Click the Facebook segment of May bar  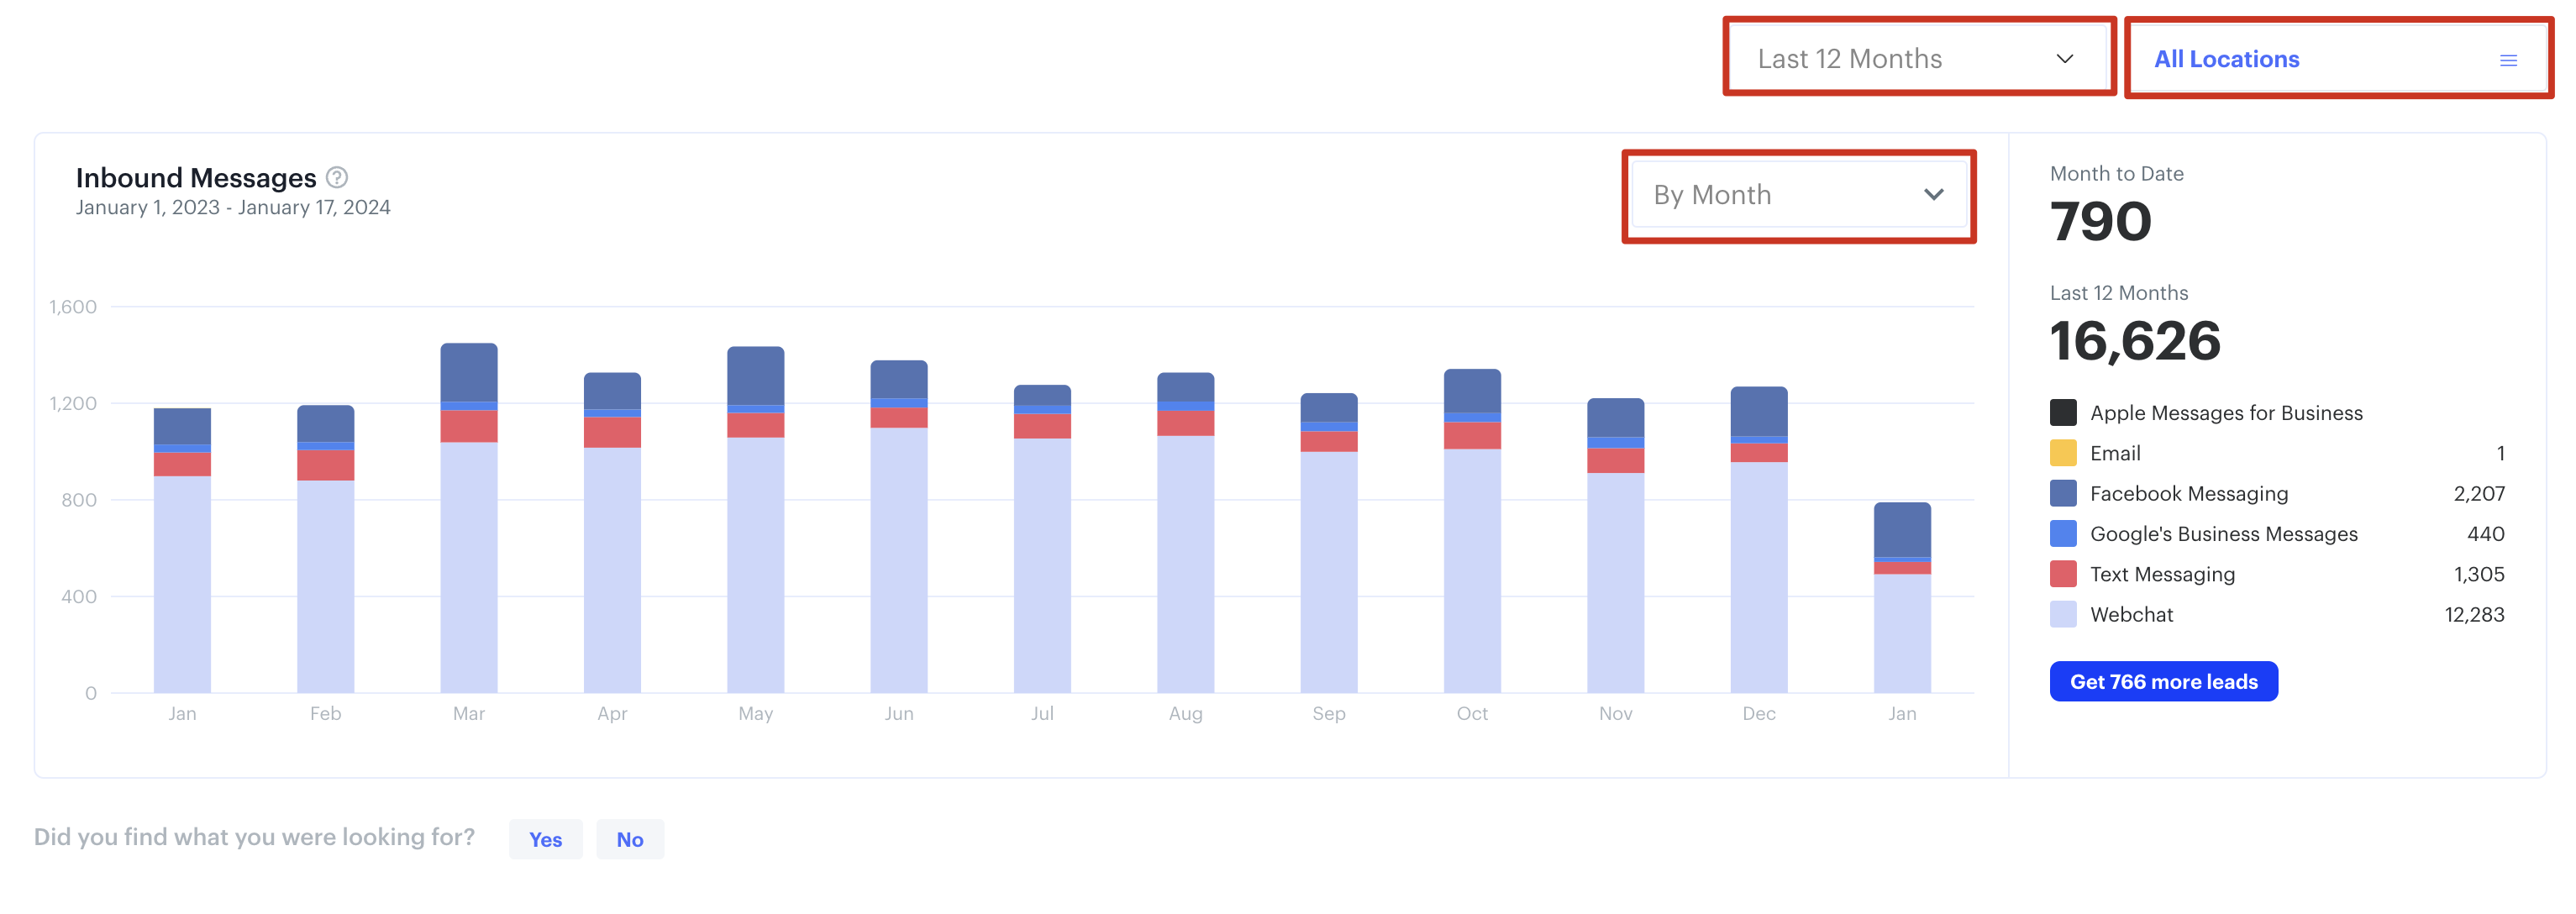coord(755,375)
